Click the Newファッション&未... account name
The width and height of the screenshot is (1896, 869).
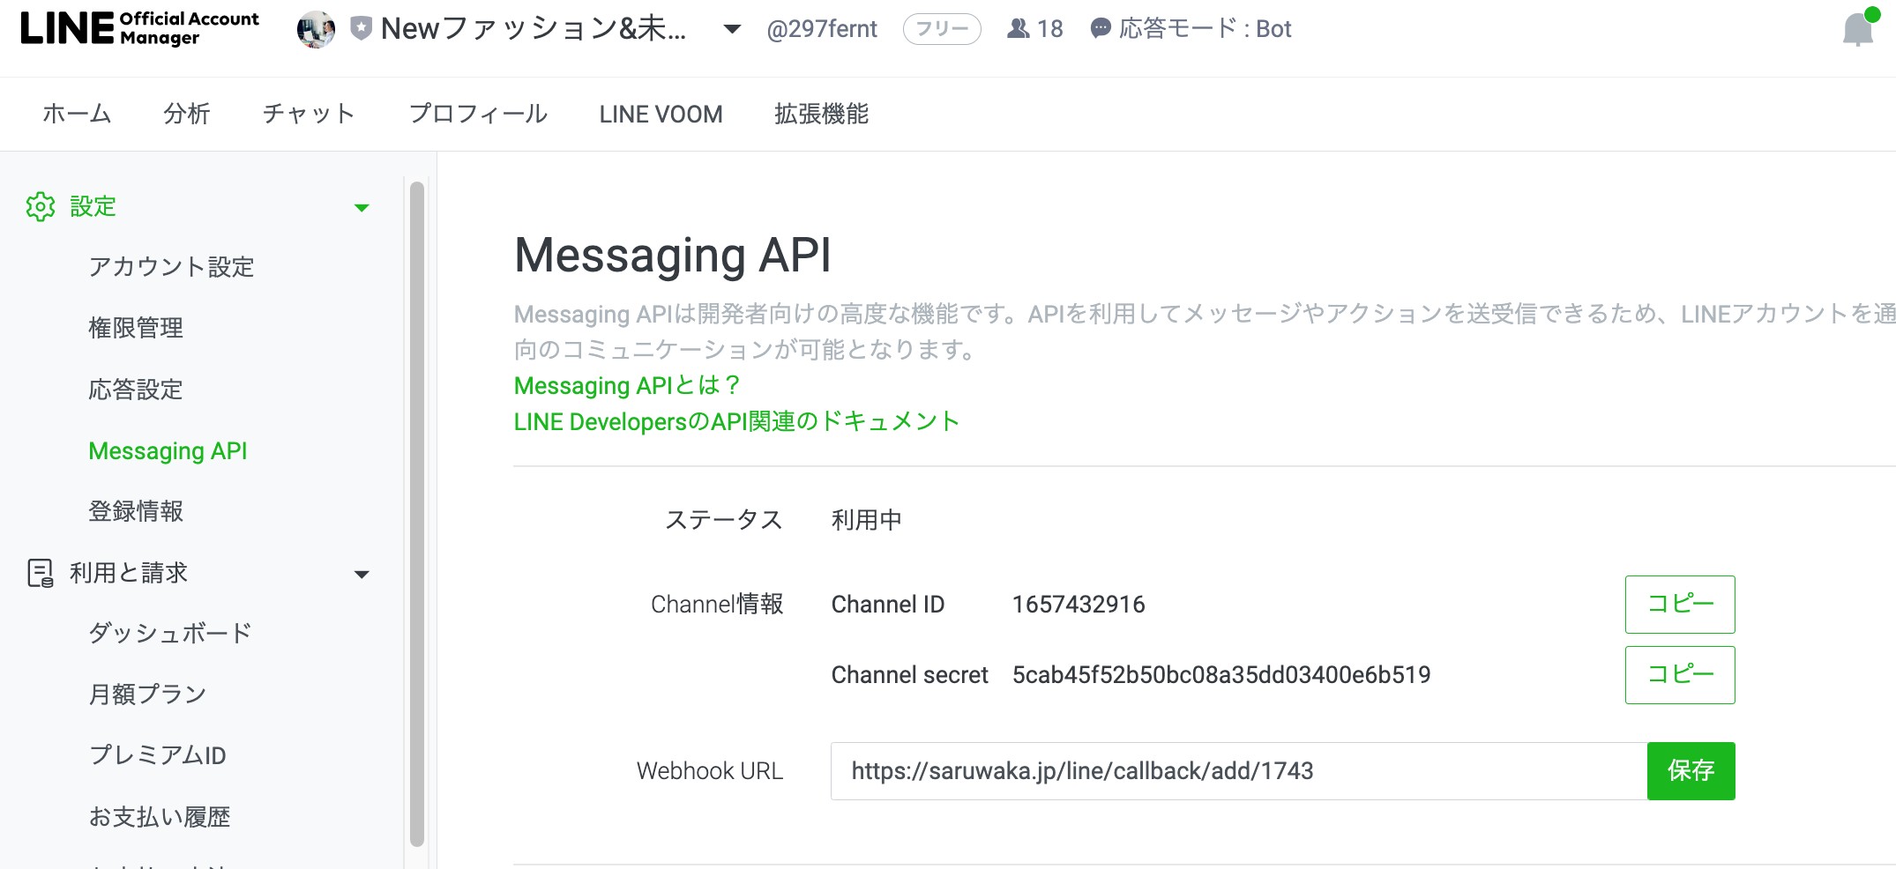pyautogui.click(x=534, y=29)
